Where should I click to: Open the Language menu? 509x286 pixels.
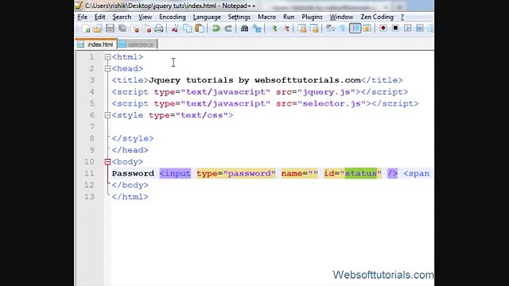[x=207, y=17]
